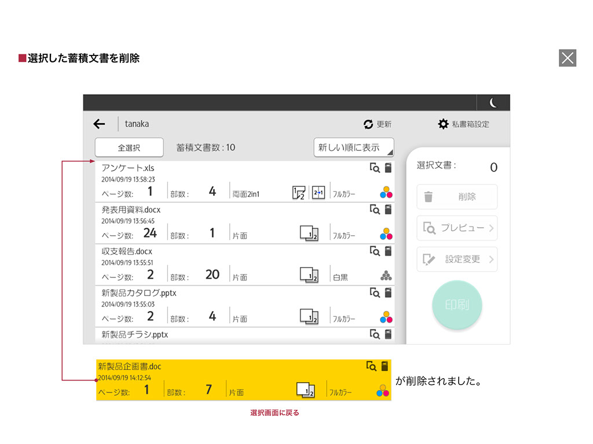Click the back arrow beside tanaka
This screenshot has width=593, height=444.
[x=99, y=124]
